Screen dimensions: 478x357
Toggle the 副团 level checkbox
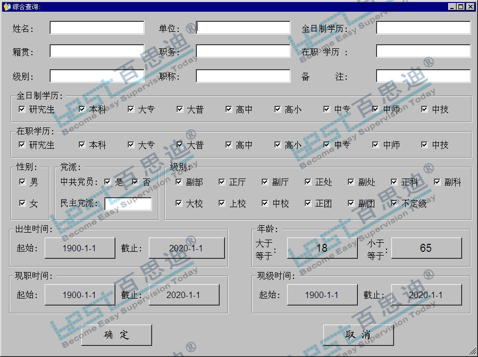[351, 203]
